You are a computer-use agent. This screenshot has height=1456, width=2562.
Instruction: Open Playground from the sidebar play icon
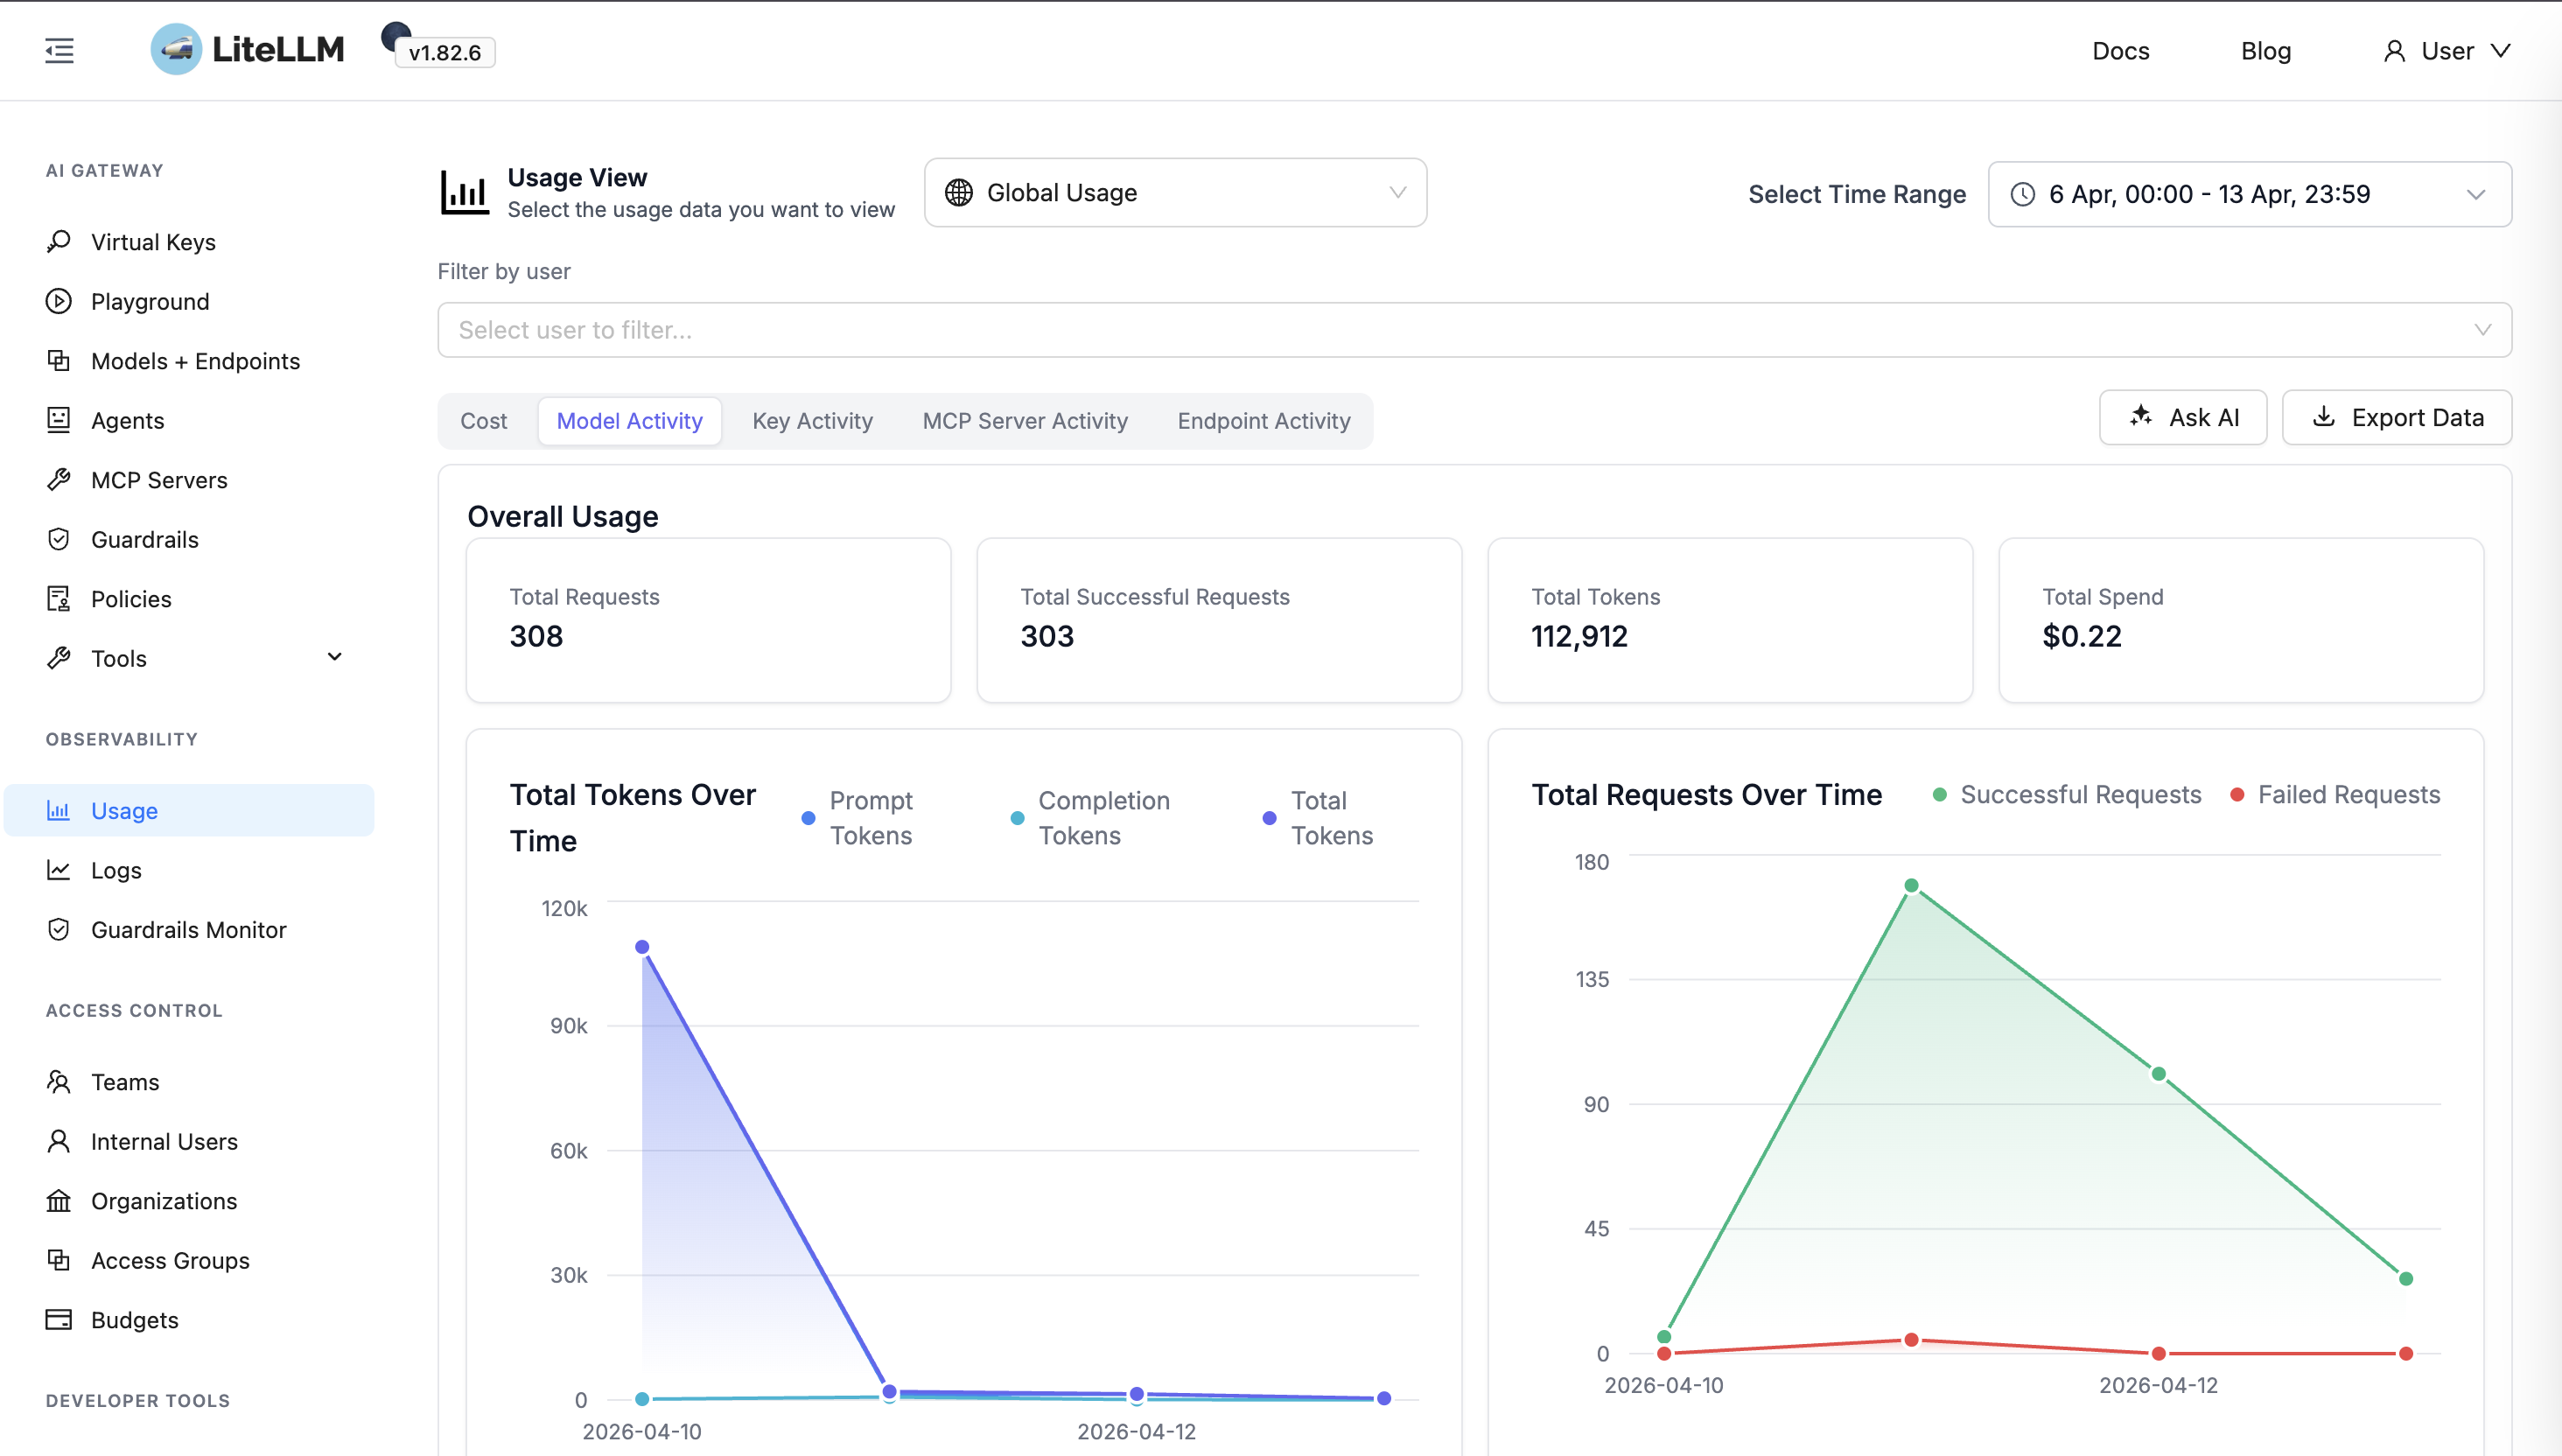59,301
